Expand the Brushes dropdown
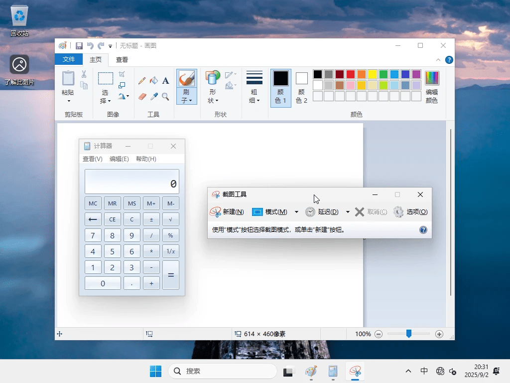510x383 pixels. click(187, 100)
